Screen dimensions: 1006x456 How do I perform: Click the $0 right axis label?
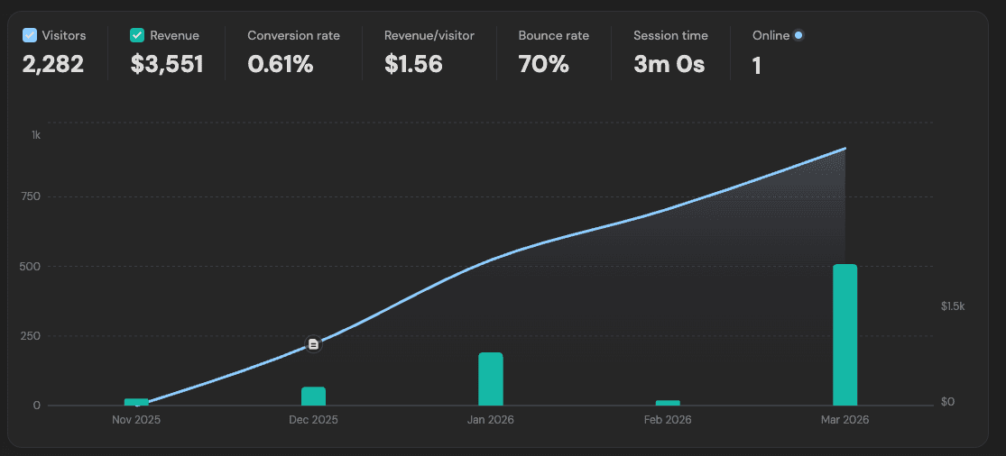947,402
